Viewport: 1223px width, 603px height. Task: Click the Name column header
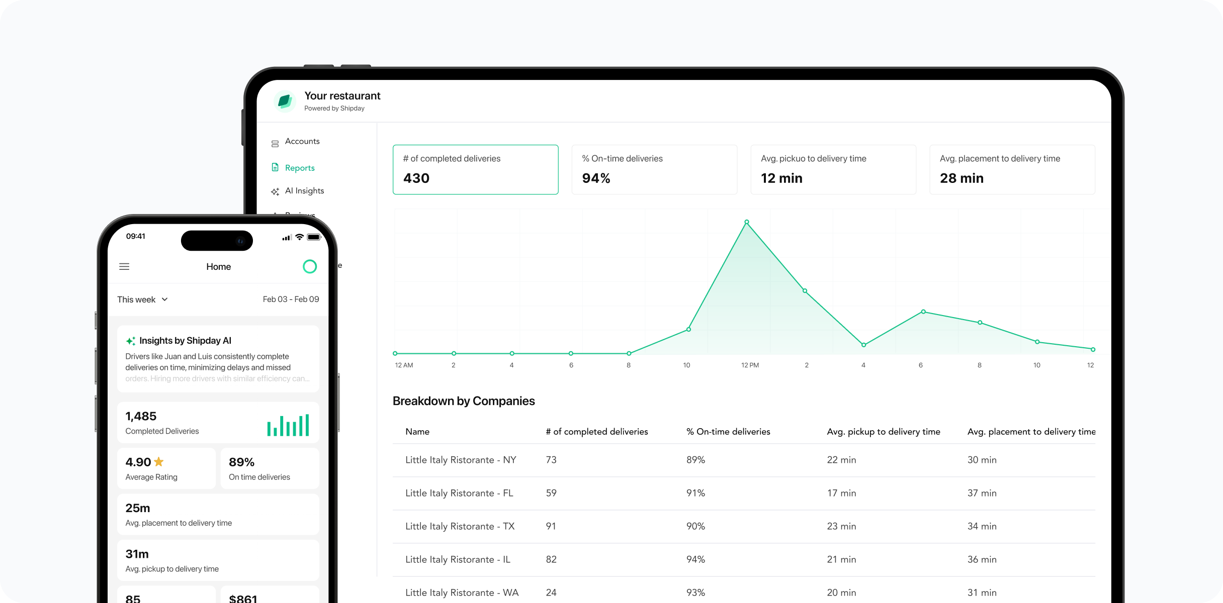(417, 432)
